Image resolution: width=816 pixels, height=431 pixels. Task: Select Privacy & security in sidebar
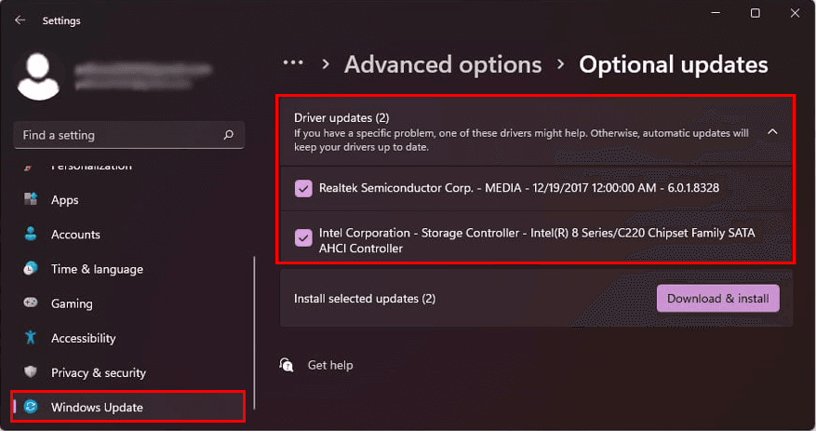point(99,372)
